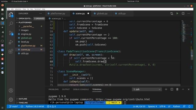Show applications grid in Ubuntu dock

click(x=2, y=108)
